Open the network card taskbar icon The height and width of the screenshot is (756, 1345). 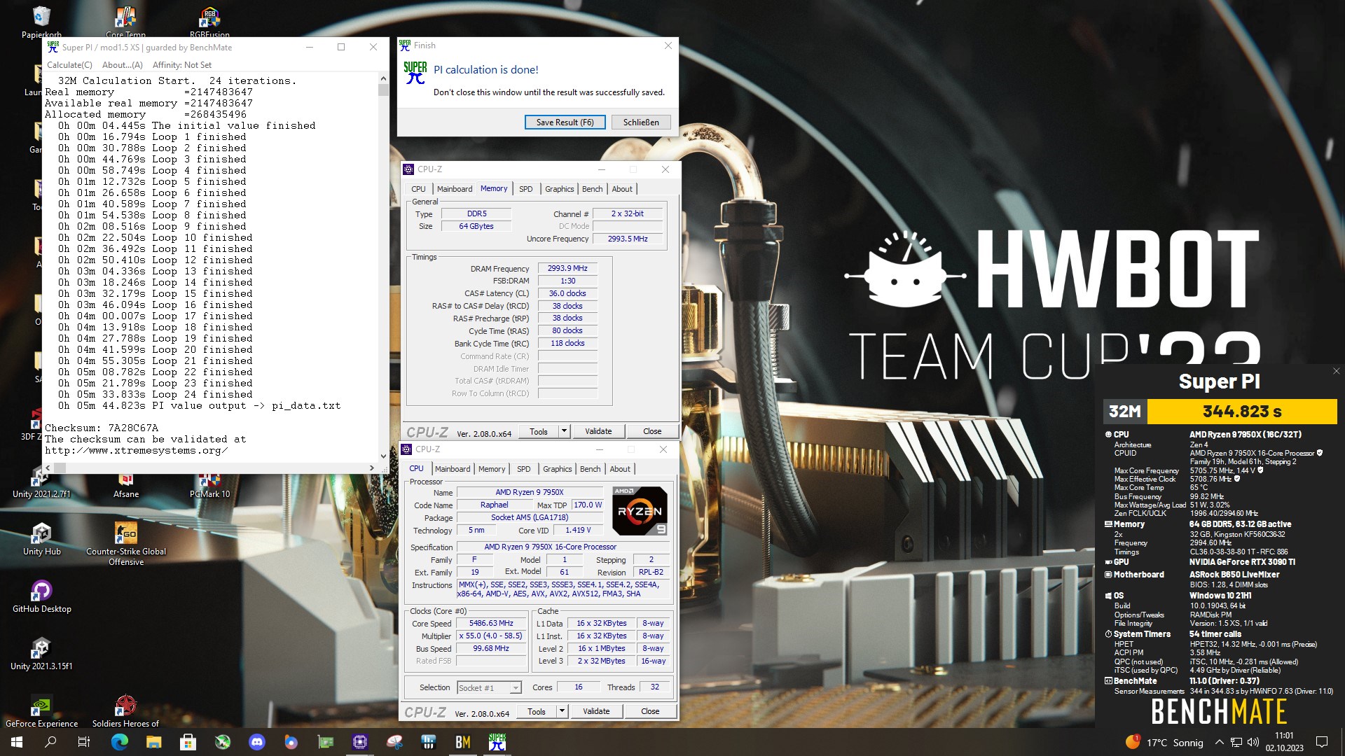pyautogui.click(x=326, y=742)
